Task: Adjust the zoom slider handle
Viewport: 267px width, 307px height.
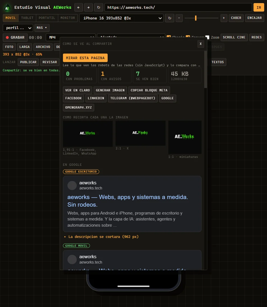Action: [196, 18]
